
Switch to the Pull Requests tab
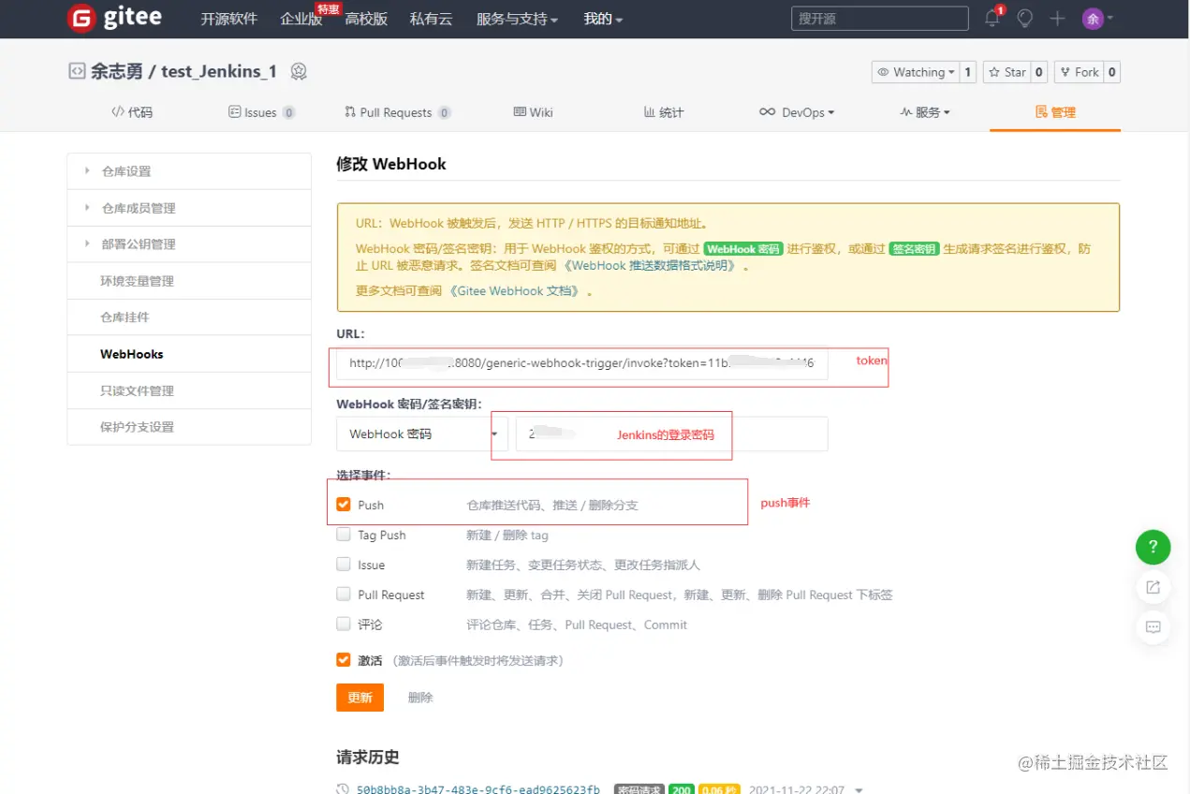(x=397, y=112)
